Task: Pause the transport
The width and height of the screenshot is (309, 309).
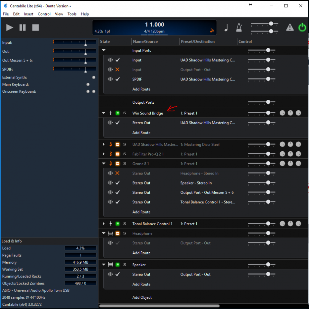Action: coord(23,27)
